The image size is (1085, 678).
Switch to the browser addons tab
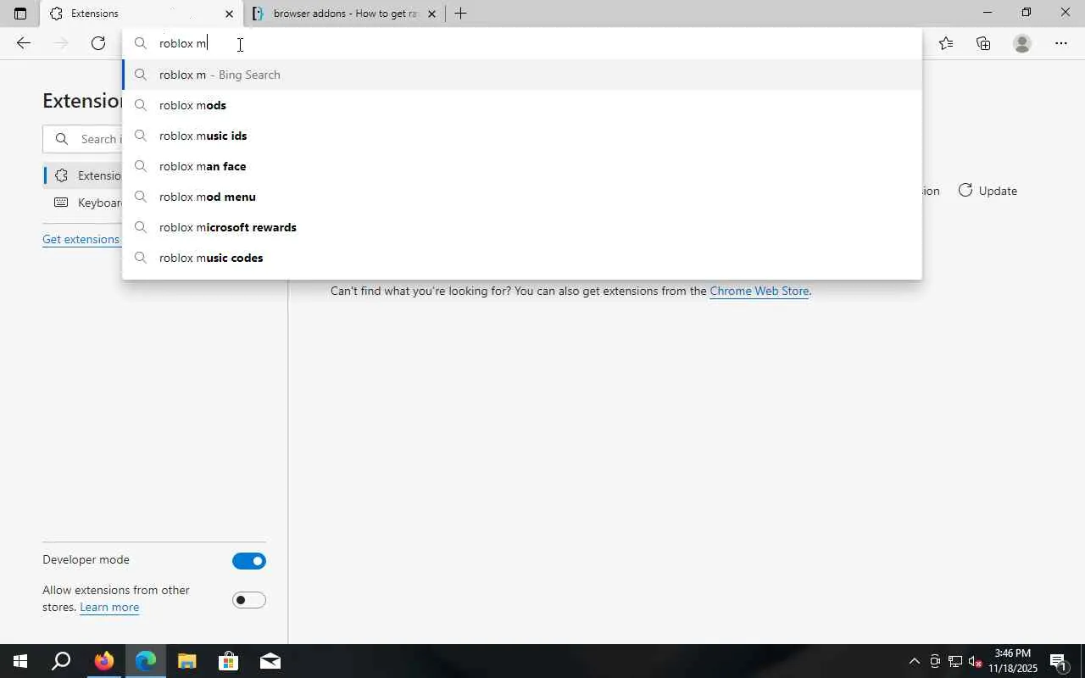[x=344, y=14]
